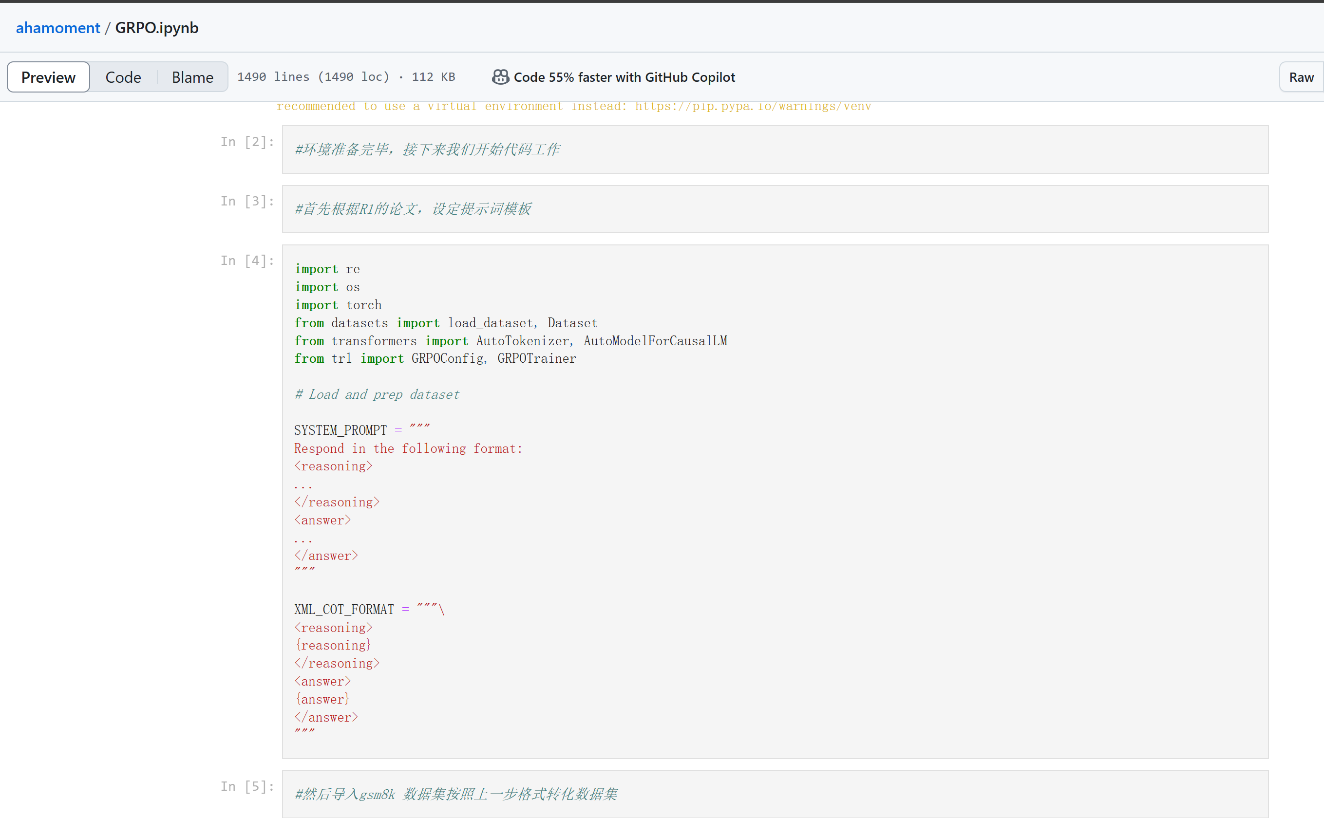Click the SYSTEM_PROMPT variable line
This screenshot has height=818, width=1324.
pyautogui.click(x=340, y=430)
